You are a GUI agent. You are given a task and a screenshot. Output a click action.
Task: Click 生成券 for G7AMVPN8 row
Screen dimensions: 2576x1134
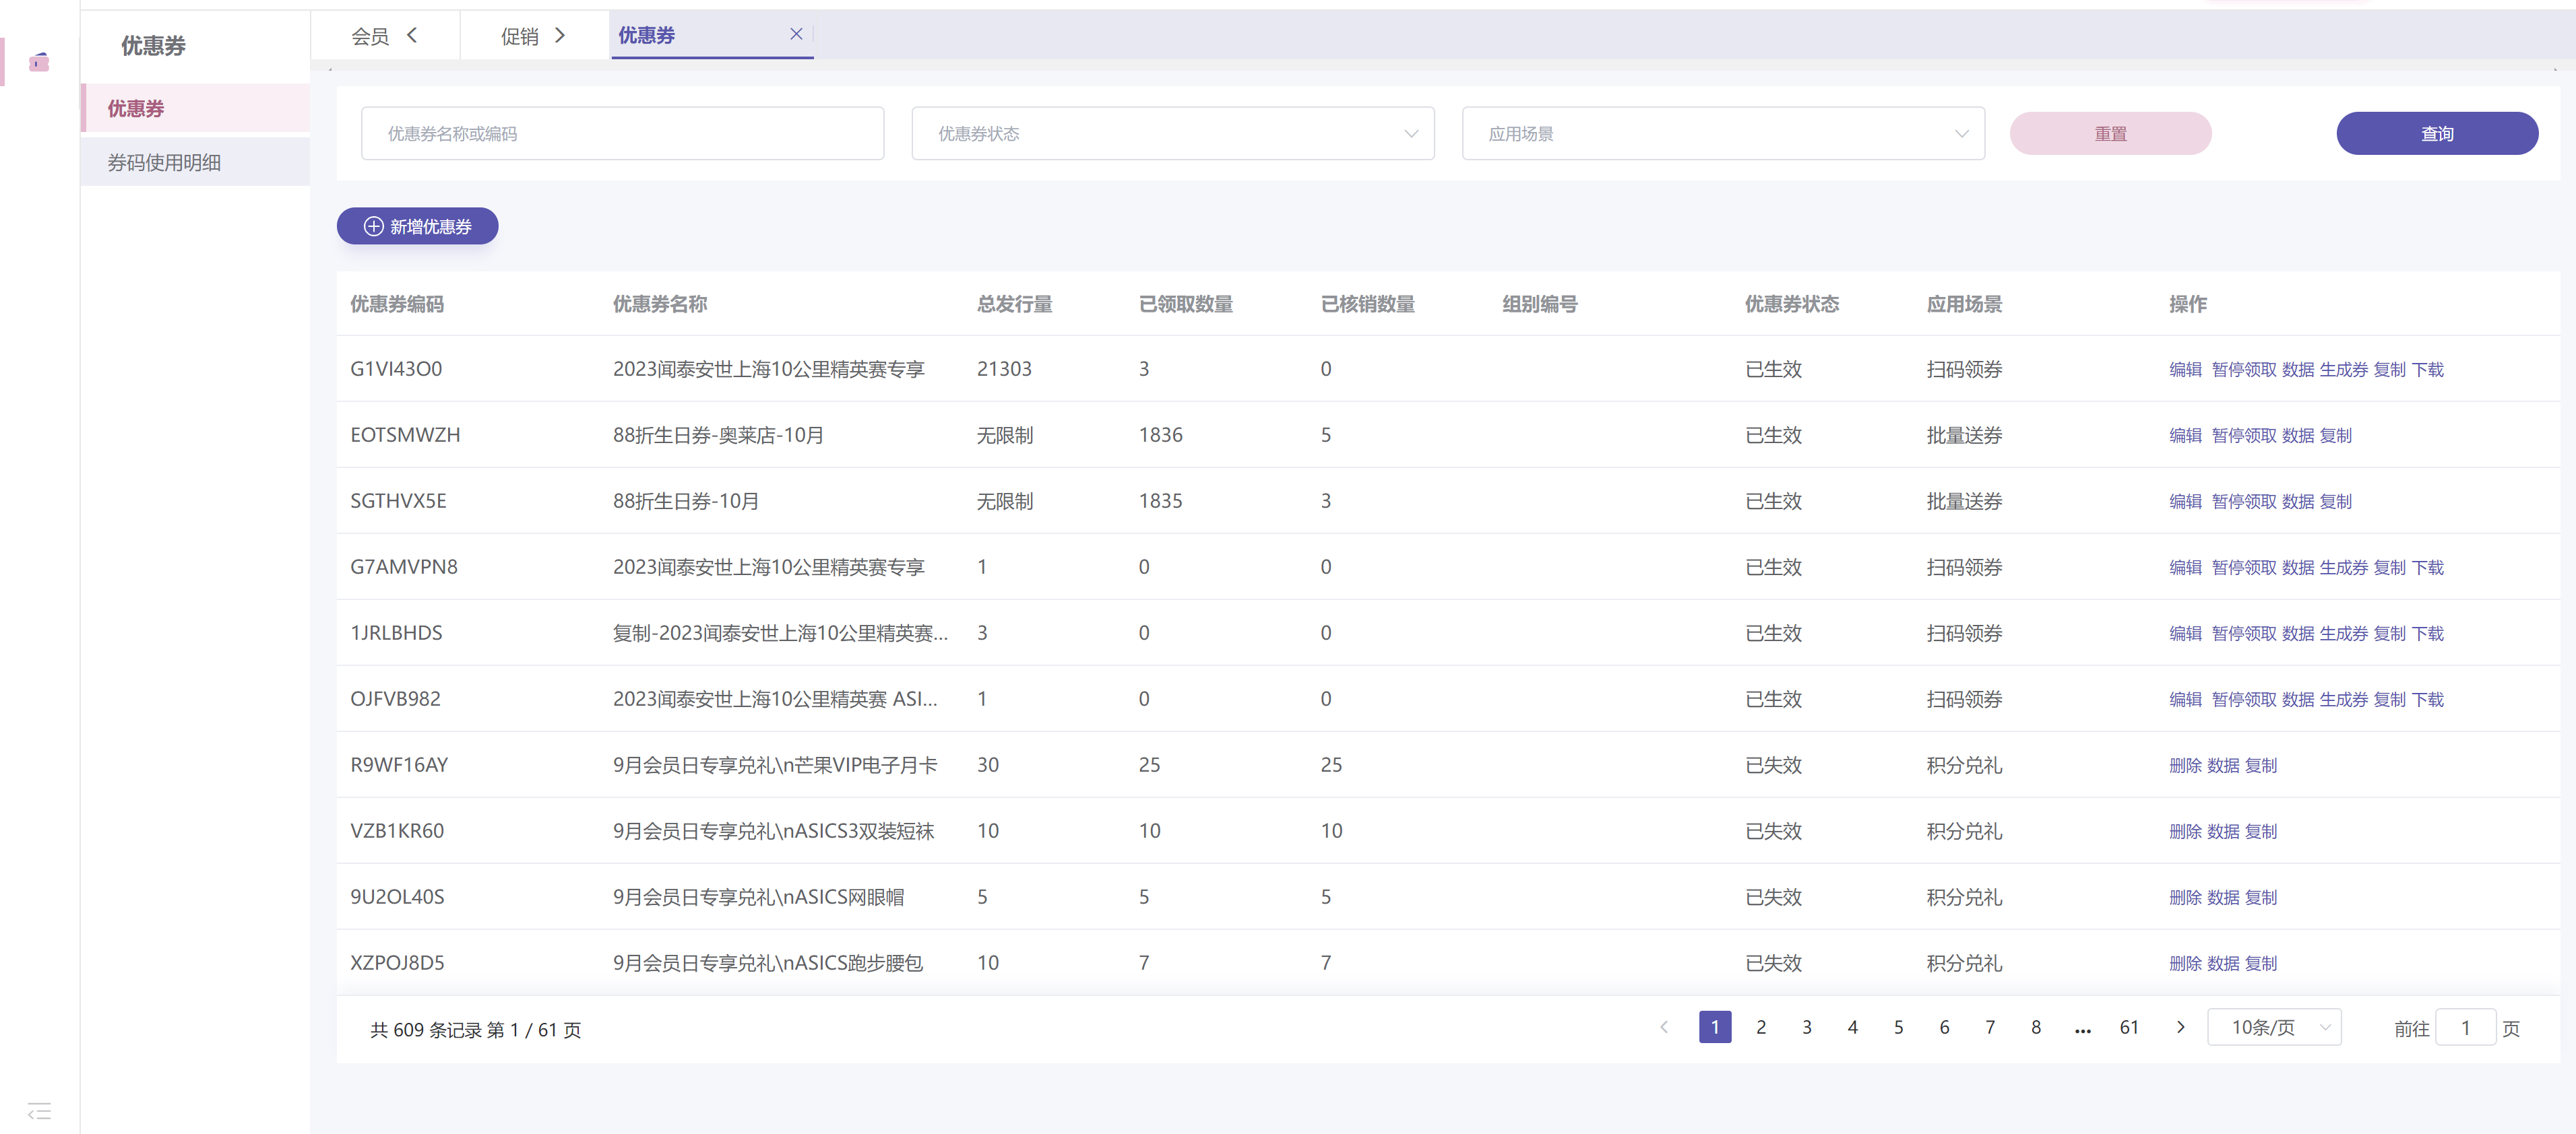[x=2344, y=568]
